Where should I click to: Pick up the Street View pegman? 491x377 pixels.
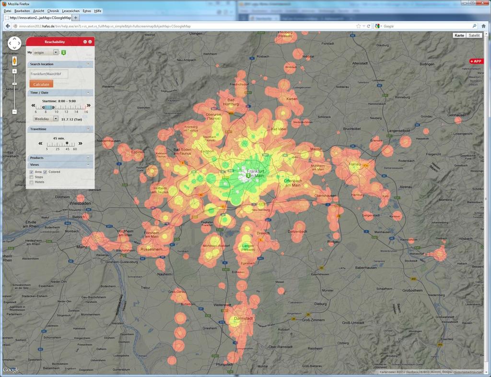click(14, 61)
